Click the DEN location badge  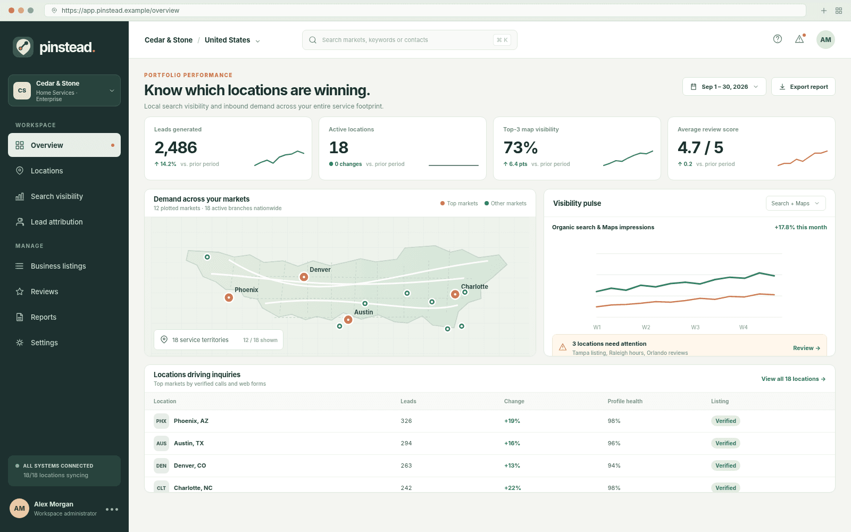(x=161, y=465)
